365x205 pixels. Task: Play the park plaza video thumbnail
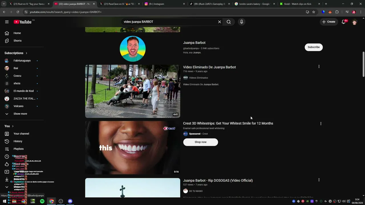coord(133,91)
